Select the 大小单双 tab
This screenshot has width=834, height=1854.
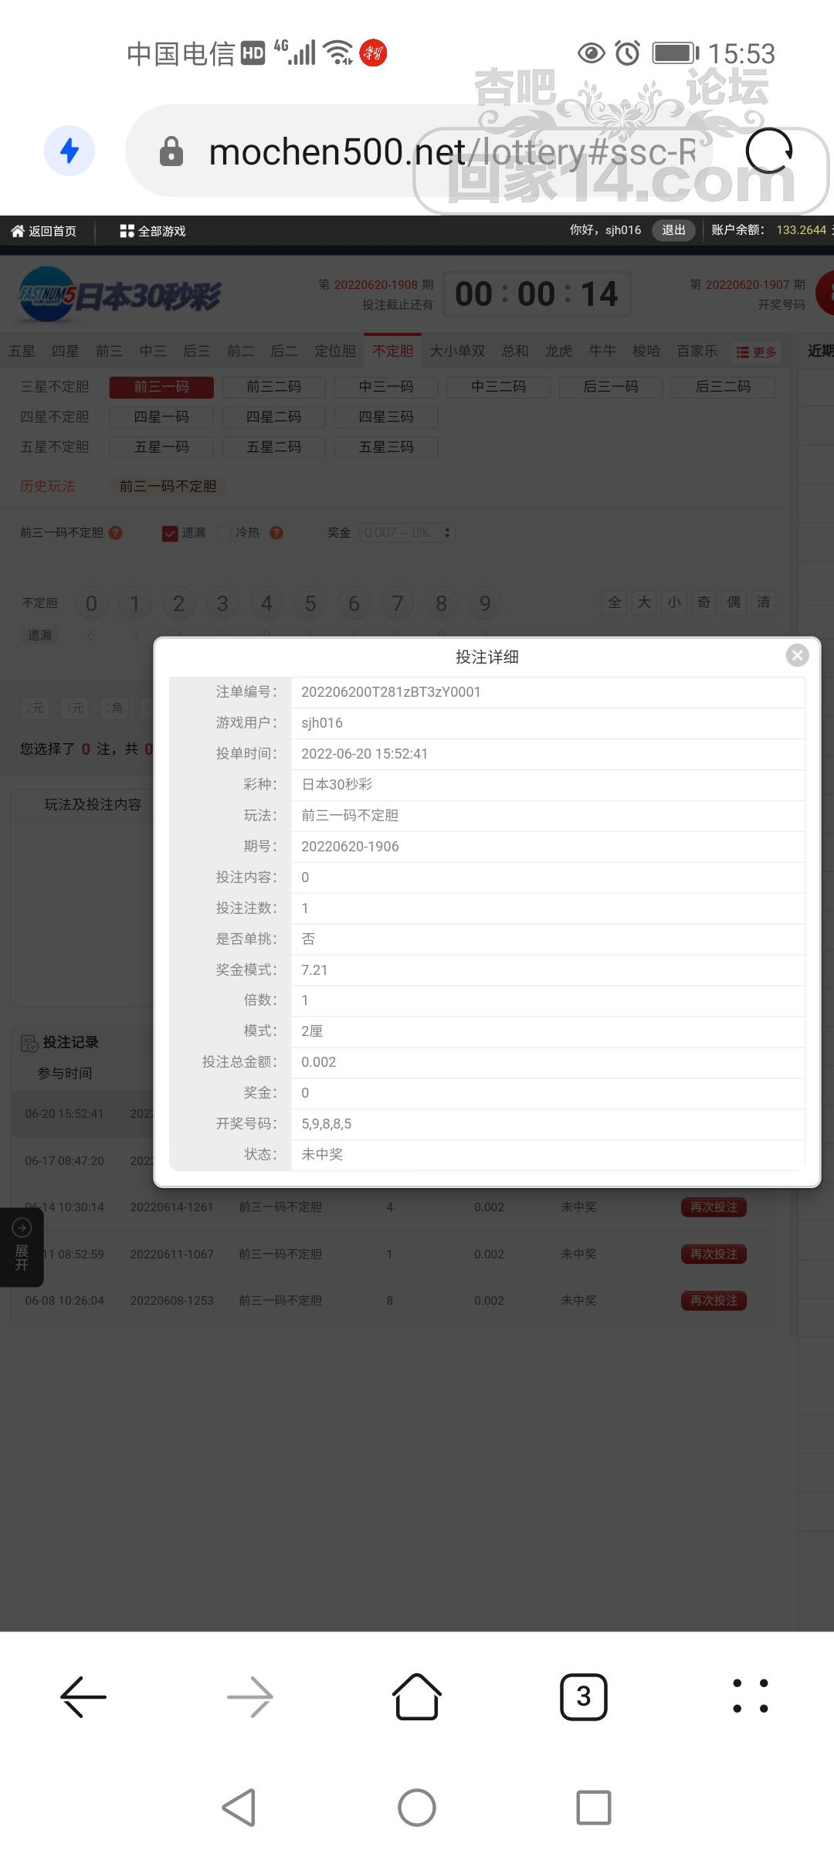(x=457, y=351)
